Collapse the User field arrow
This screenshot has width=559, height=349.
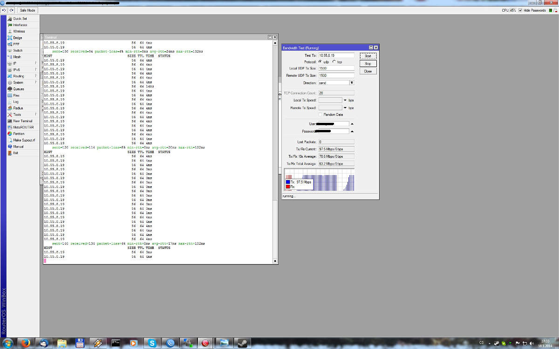click(352, 124)
